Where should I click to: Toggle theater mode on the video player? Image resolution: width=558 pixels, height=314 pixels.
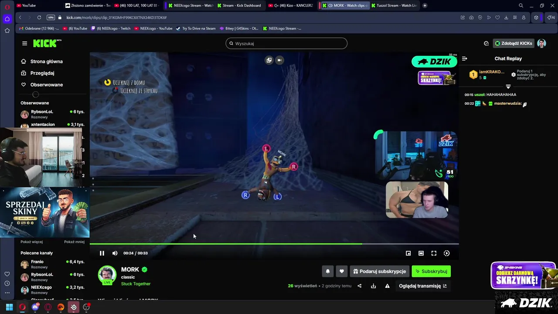[421, 253]
